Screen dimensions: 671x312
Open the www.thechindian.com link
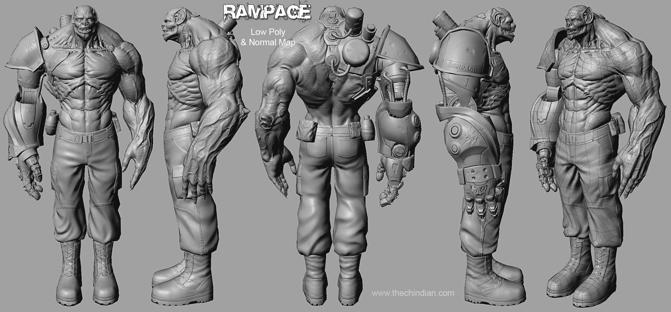click(413, 293)
